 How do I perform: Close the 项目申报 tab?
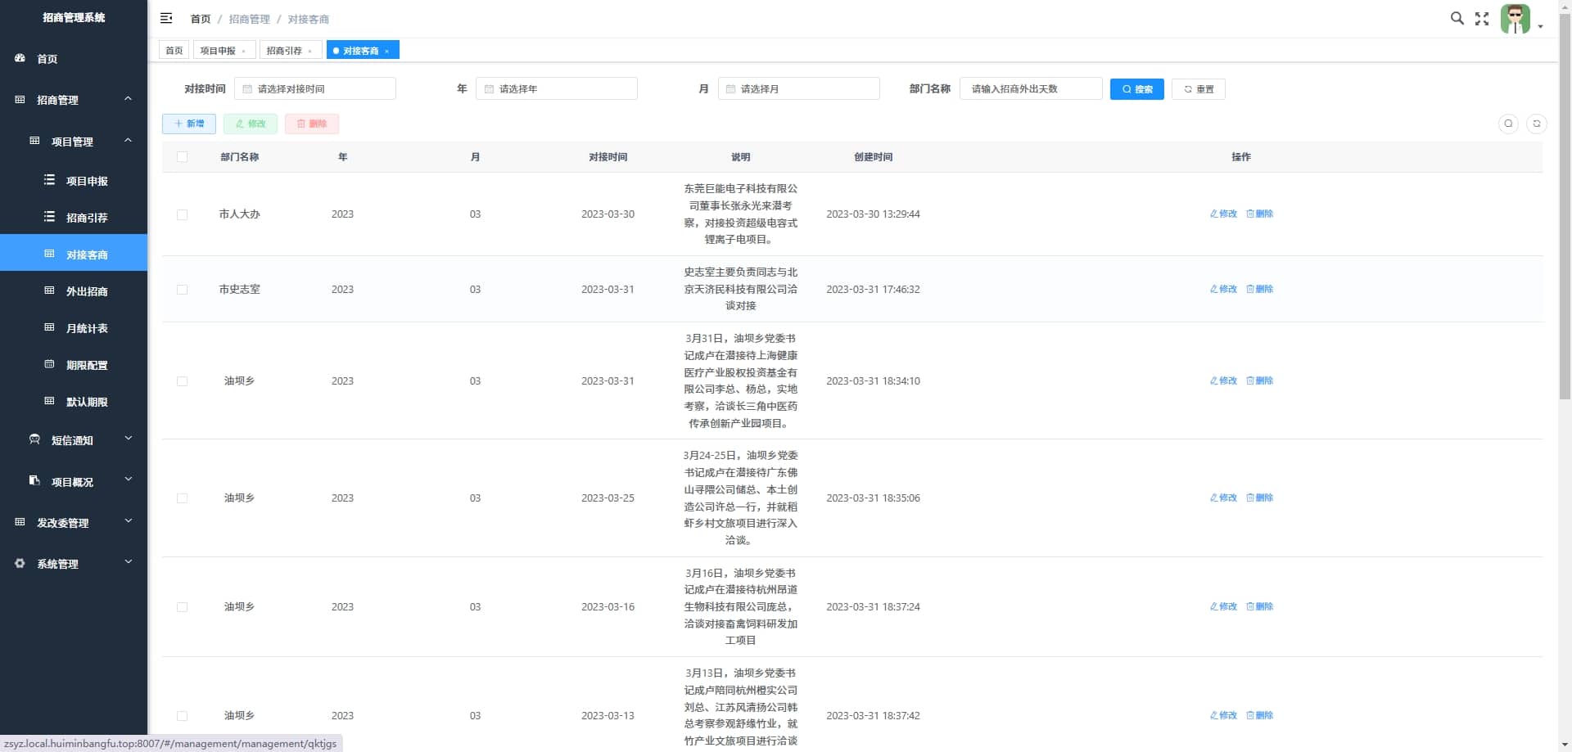(244, 51)
